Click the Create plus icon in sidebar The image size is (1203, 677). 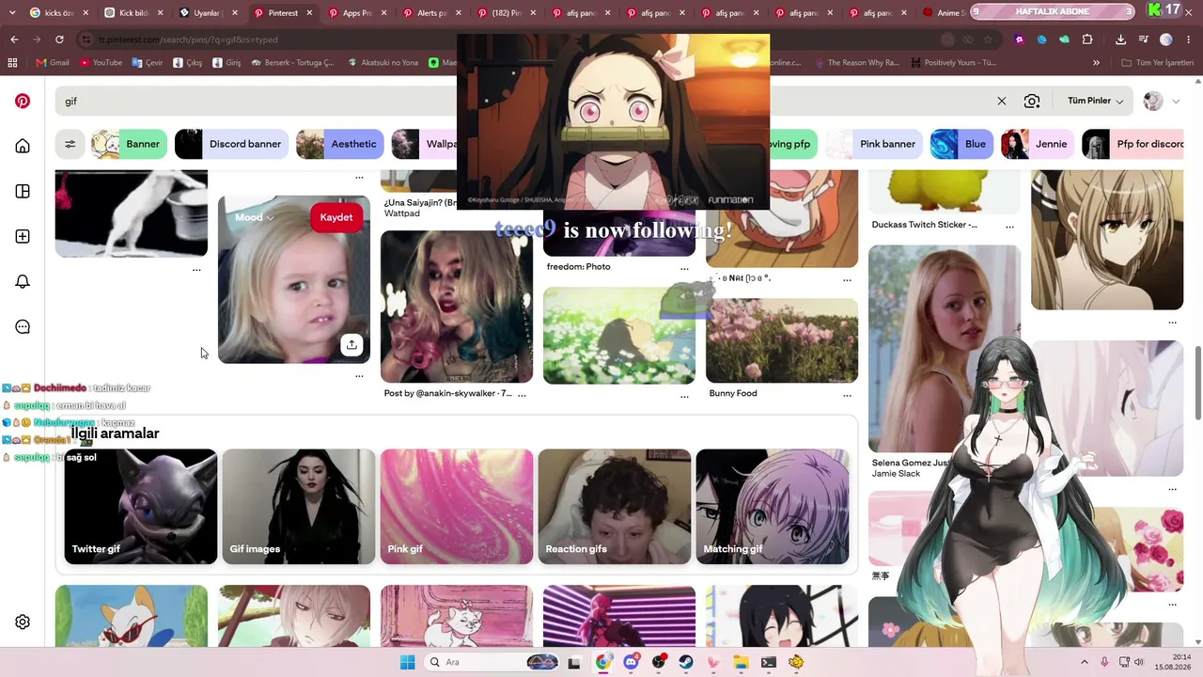23,236
